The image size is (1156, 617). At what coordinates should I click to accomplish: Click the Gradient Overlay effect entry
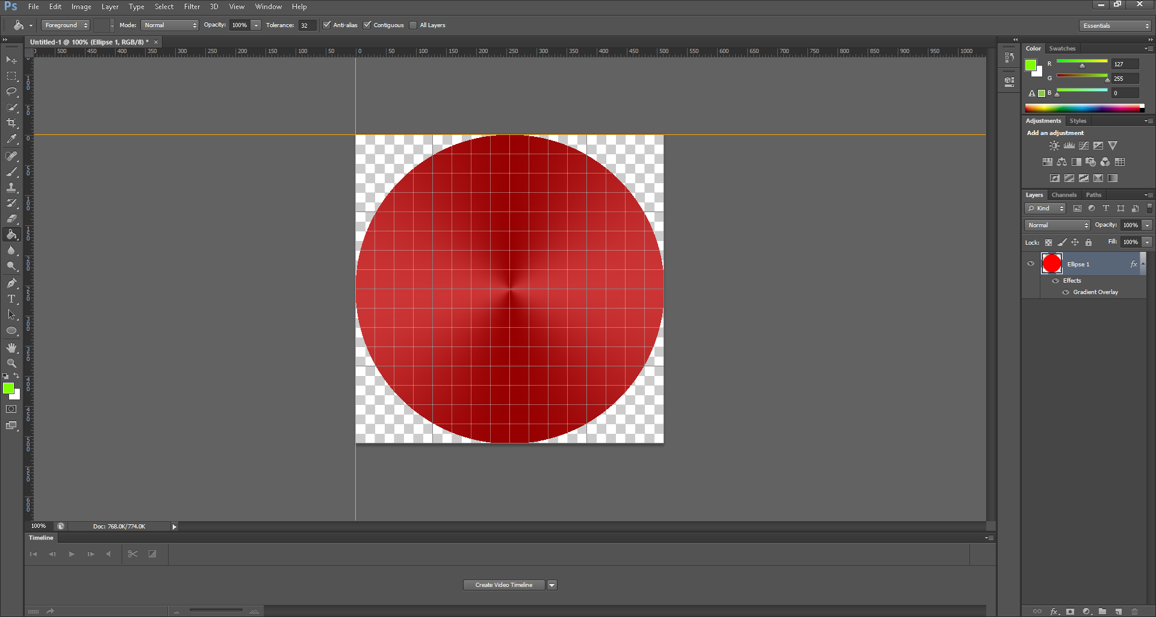pos(1095,292)
